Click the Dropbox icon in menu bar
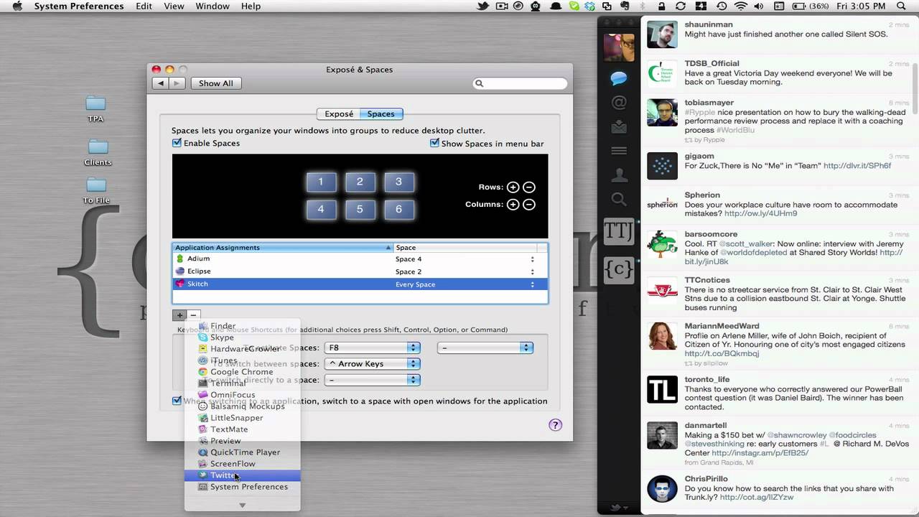 tap(590, 6)
